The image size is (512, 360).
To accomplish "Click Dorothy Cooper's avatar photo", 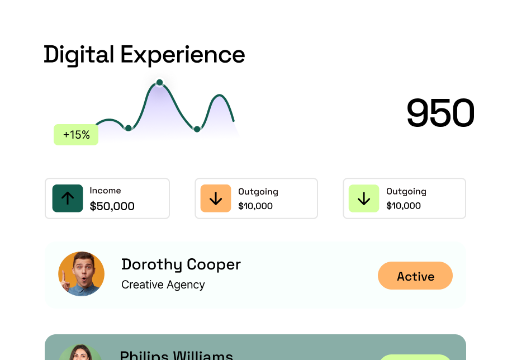I will point(82,274).
